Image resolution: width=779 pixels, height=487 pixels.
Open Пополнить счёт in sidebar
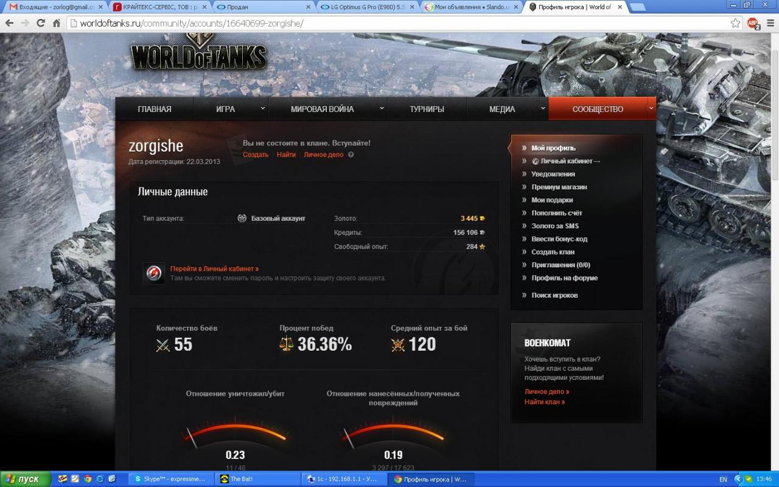coord(557,213)
